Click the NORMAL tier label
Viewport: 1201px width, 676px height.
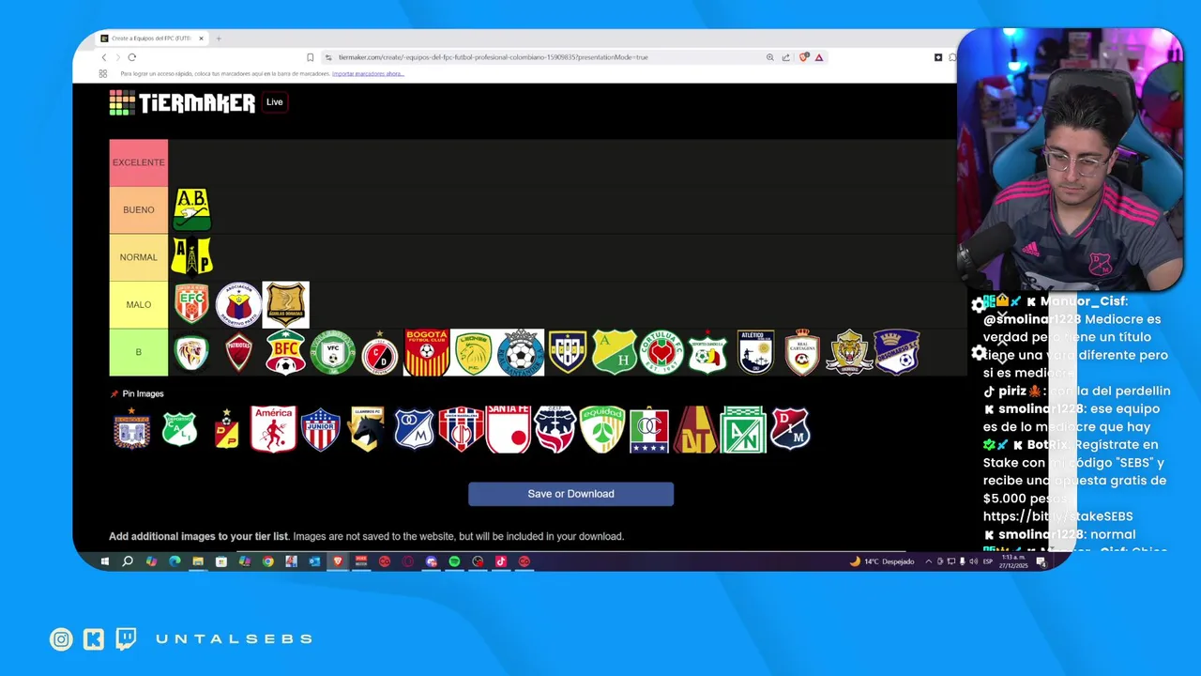pos(138,256)
